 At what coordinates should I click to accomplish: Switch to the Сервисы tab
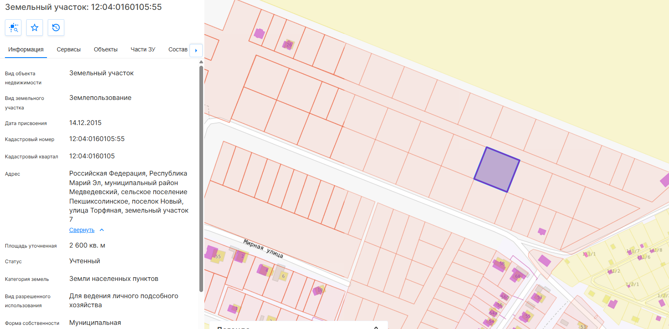point(69,49)
